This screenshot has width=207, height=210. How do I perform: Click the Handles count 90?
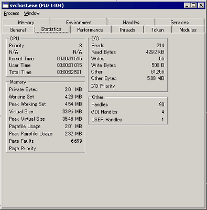[161, 104]
